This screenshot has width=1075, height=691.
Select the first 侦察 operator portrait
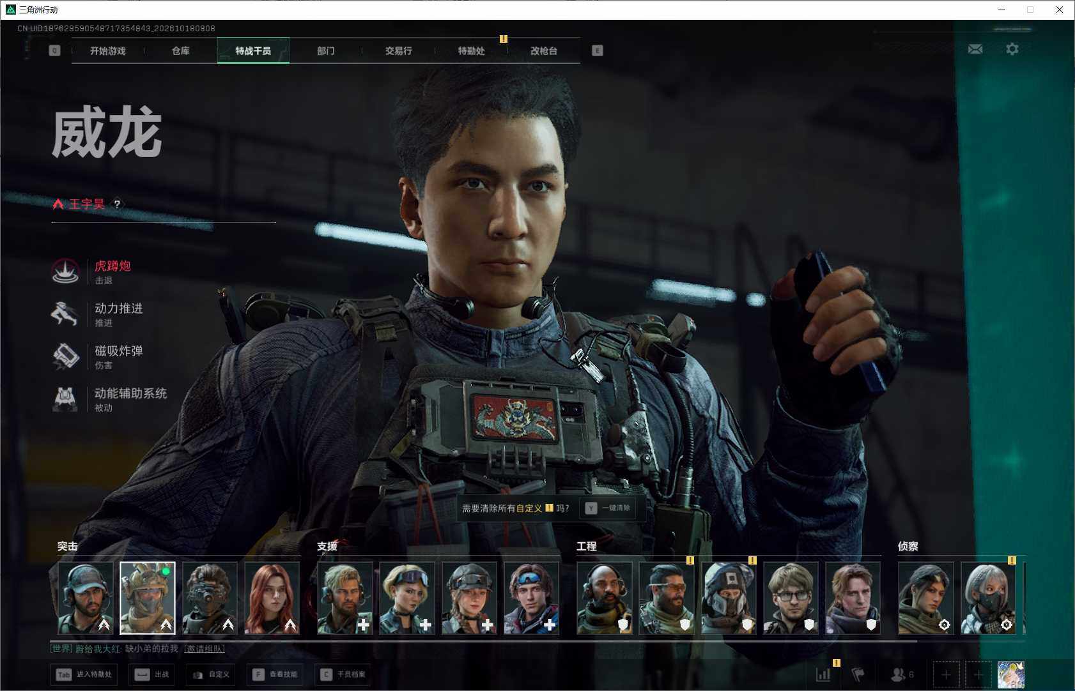tap(926, 598)
